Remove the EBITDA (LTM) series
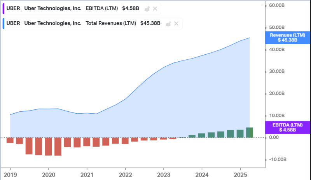This screenshot has width=311, height=180. [x=155, y=9]
